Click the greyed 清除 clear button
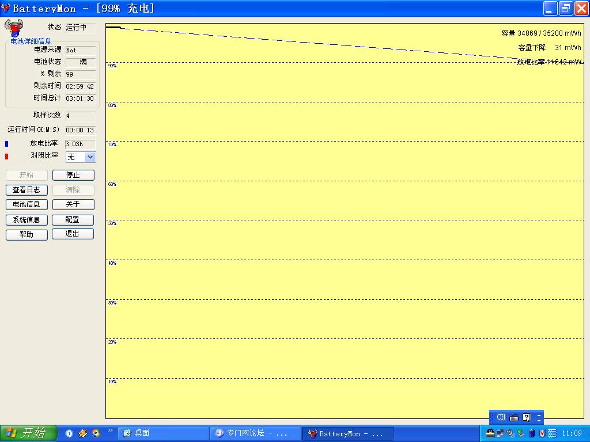 pos(73,190)
